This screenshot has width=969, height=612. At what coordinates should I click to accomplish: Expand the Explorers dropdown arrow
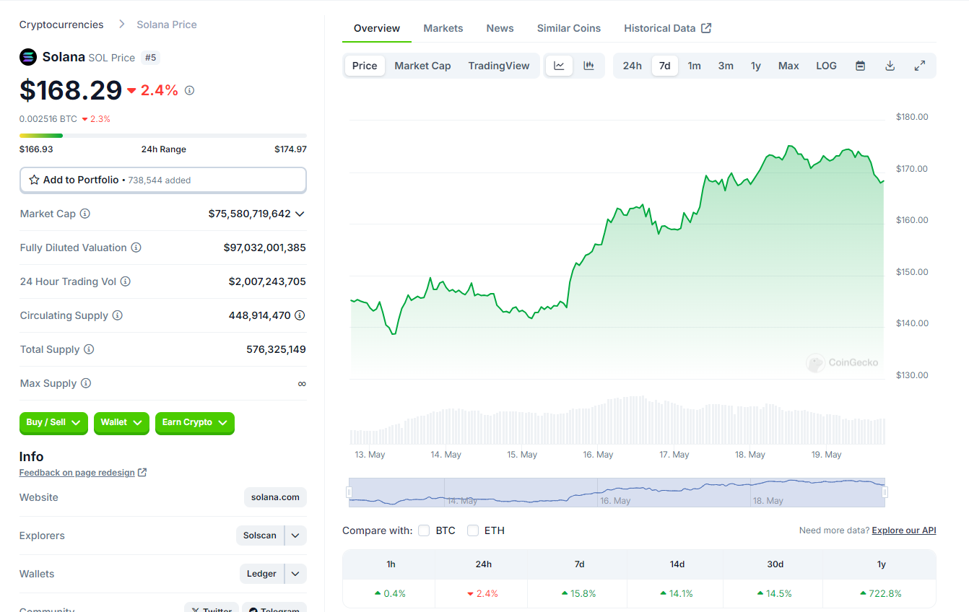point(296,535)
